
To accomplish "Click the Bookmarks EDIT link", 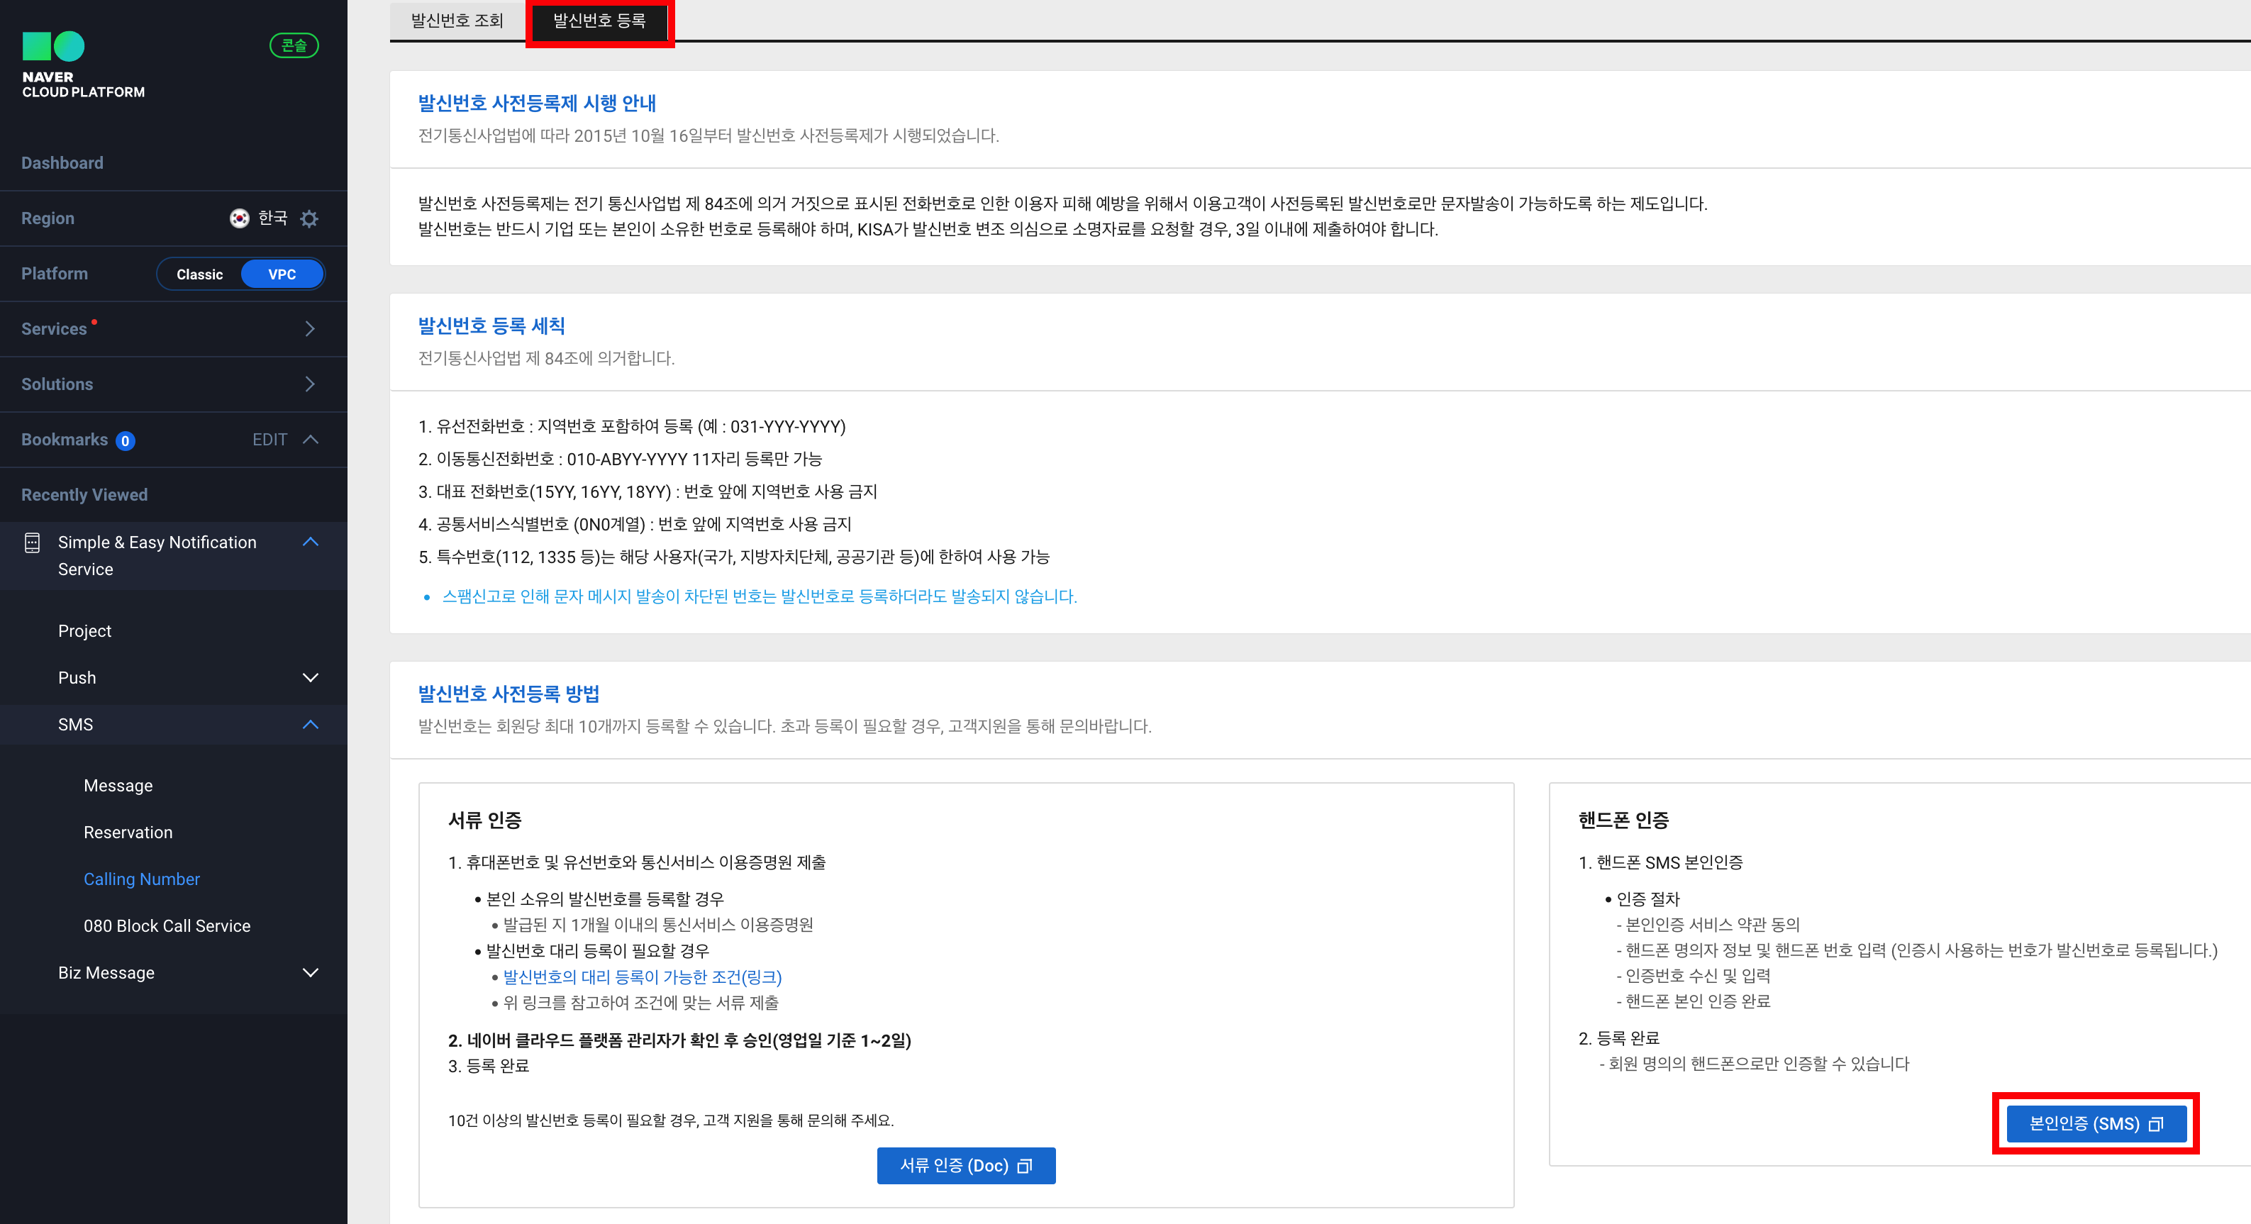I will 269,440.
